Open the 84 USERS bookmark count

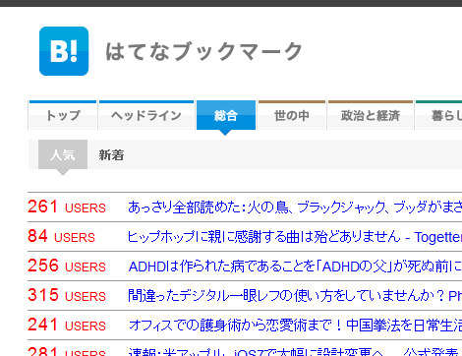coord(61,236)
